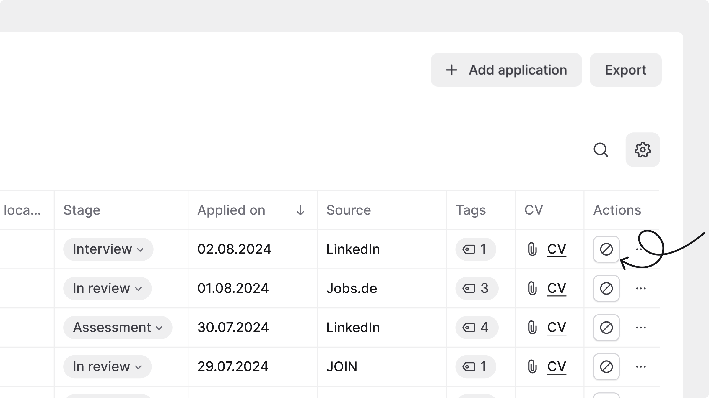Open more actions for JOIN row
709x398 pixels.
click(x=640, y=367)
